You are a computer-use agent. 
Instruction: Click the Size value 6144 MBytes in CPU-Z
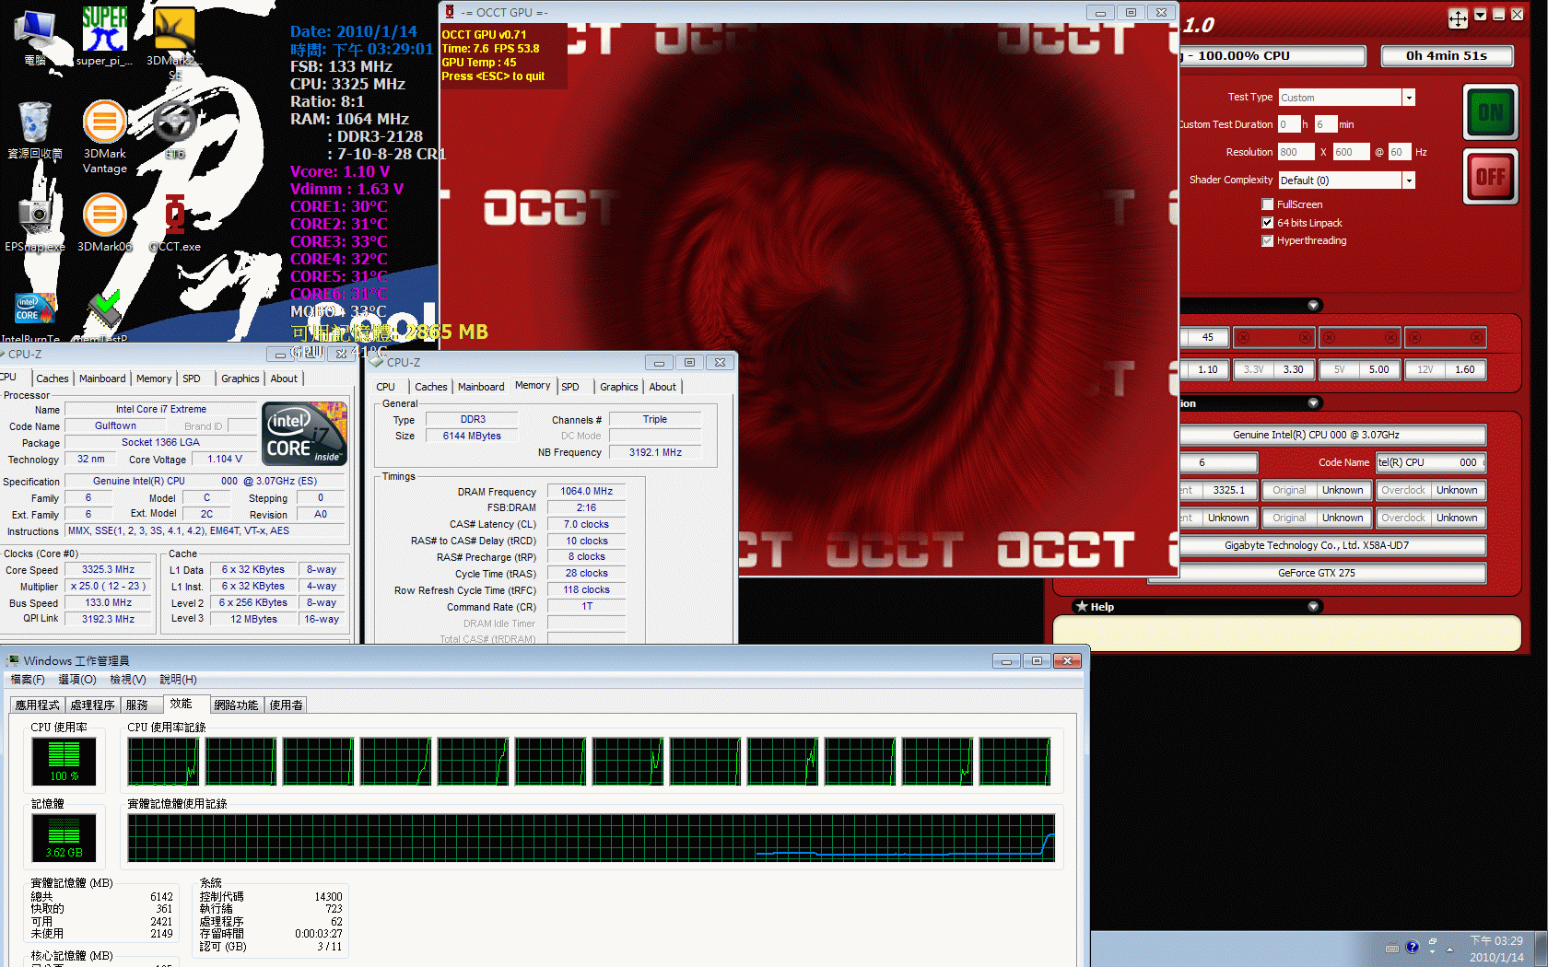click(472, 436)
